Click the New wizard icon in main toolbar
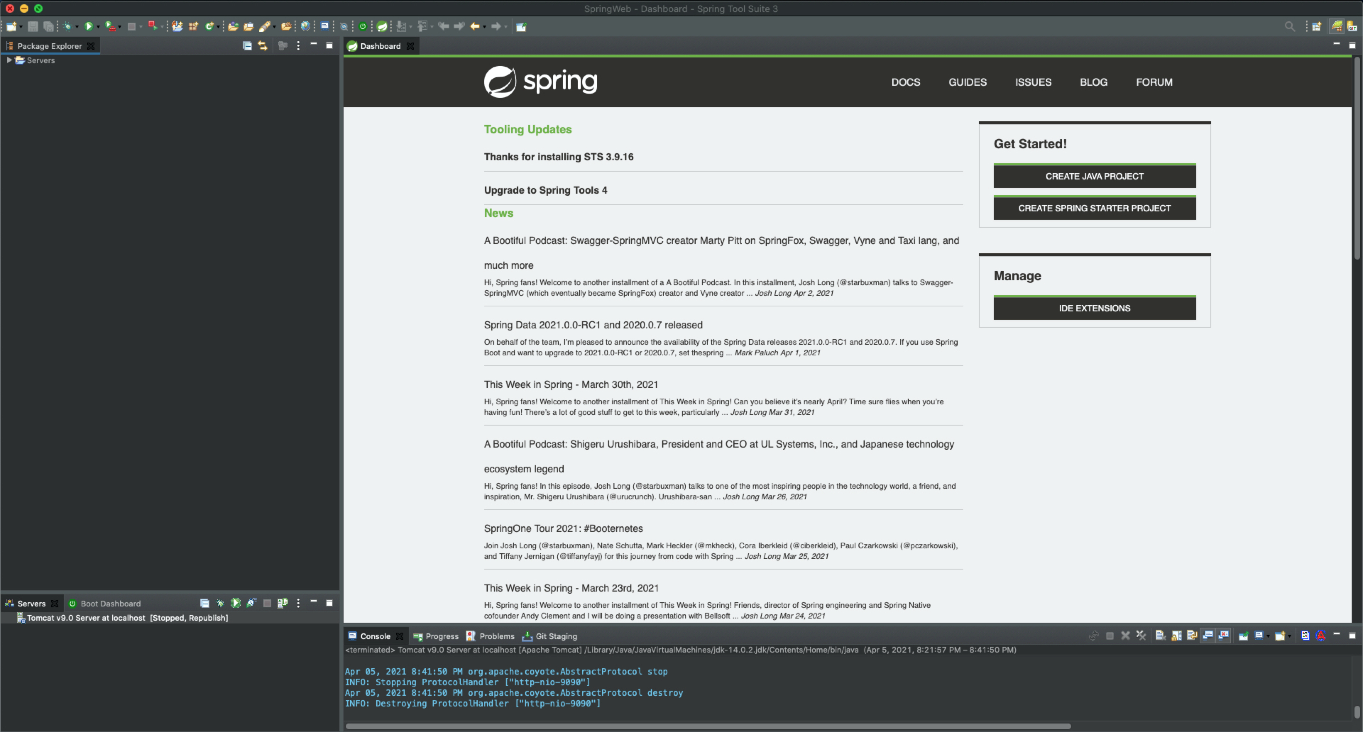 click(x=11, y=27)
